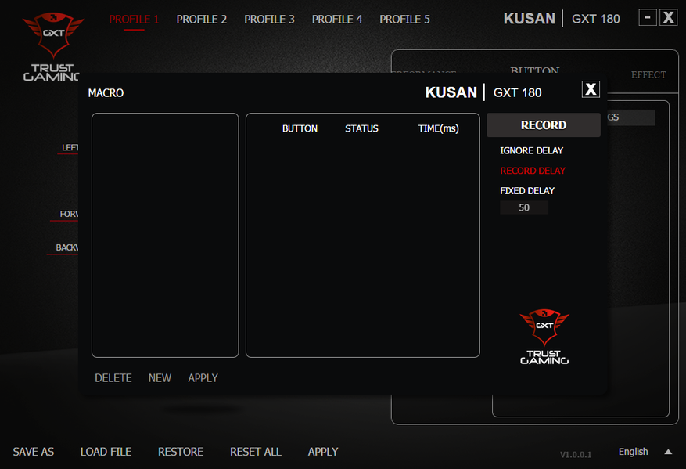The image size is (686, 469).
Task: Apply the macro in the dialog
Action: click(x=203, y=378)
